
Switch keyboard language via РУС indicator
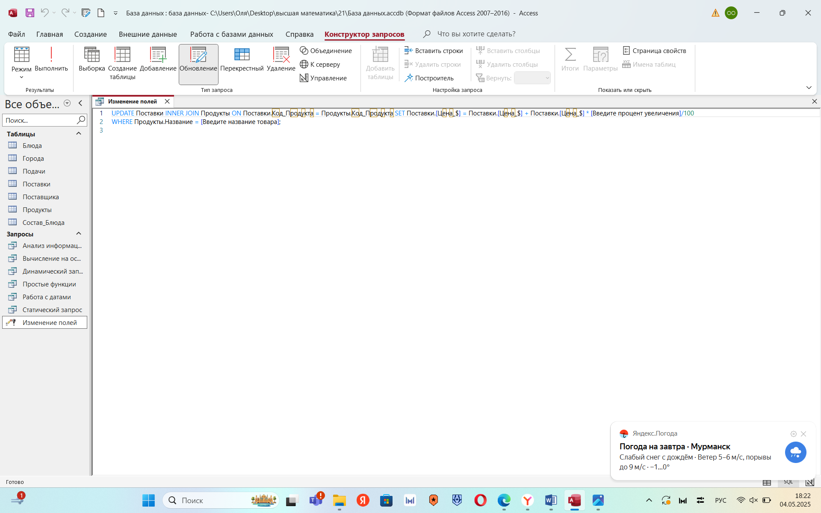point(721,500)
